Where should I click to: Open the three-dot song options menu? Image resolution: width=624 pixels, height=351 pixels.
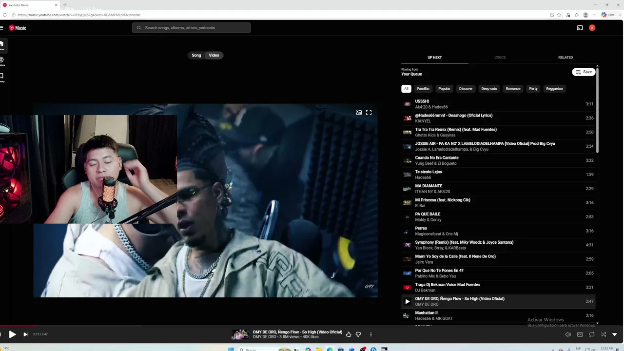(x=370, y=334)
